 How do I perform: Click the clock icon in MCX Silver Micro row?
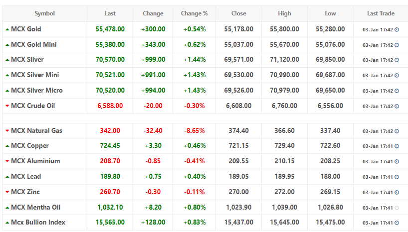(397, 91)
